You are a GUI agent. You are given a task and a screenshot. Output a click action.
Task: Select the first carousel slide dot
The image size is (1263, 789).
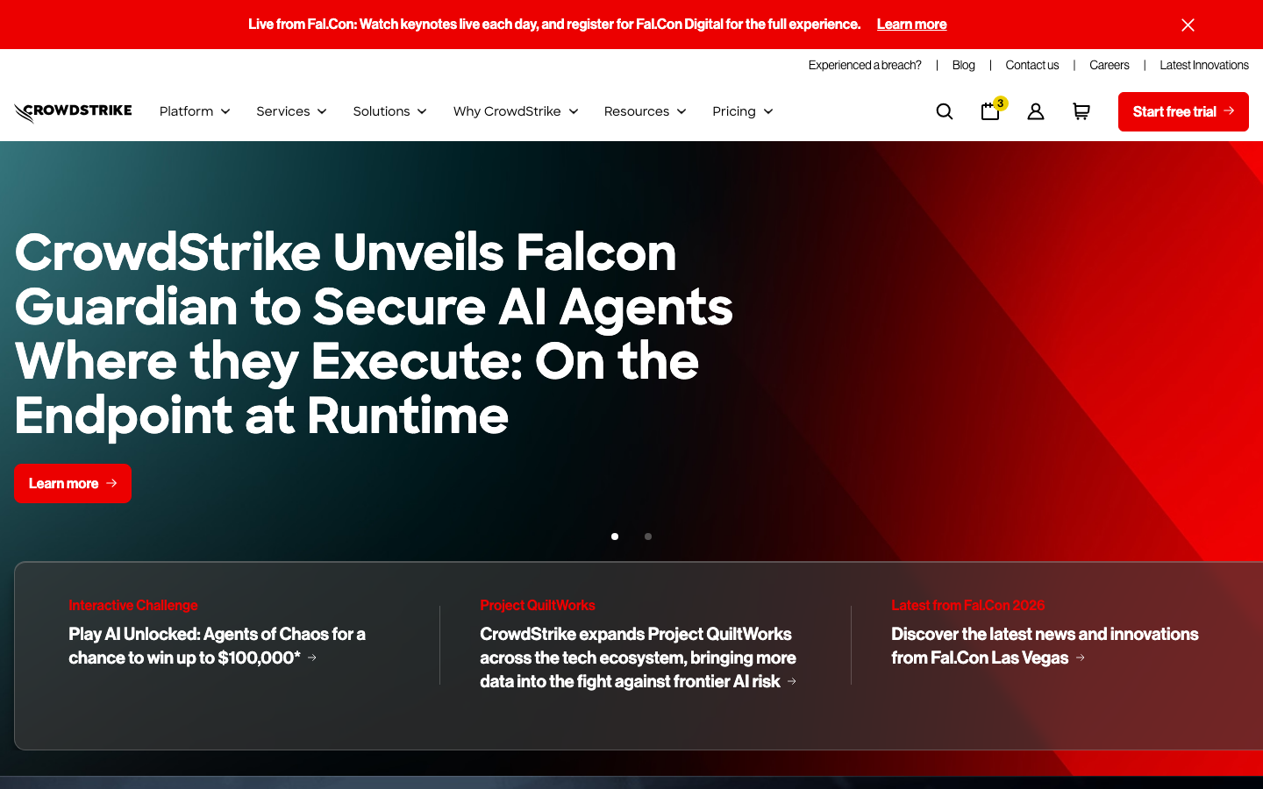pyautogui.click(x=615, y=537)
